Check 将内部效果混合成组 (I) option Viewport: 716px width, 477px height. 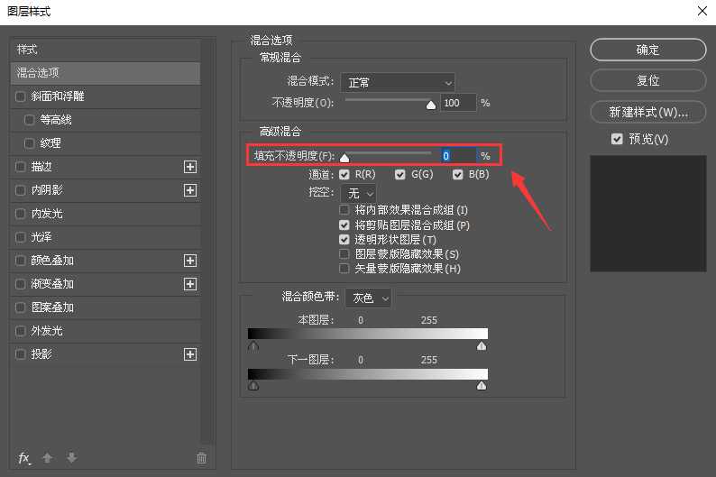[x=344, y=210]
